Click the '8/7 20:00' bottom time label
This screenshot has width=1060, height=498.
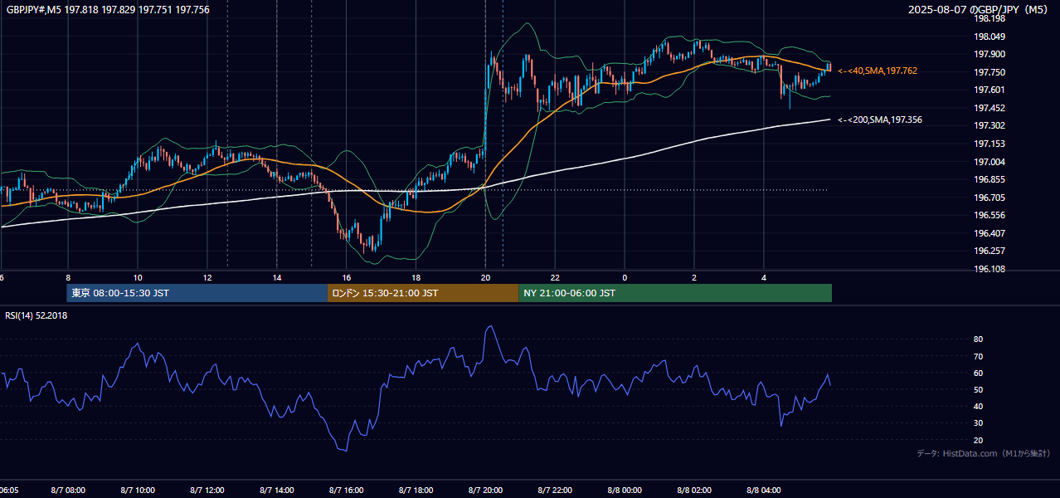pos(485,491)
